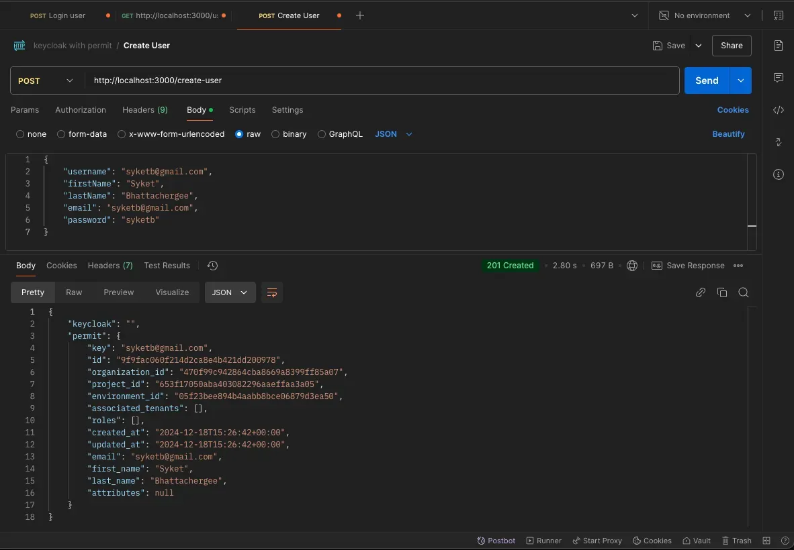Open the response Test Results tab
This screenshot has width=794, height=550.
(x=167, y=266)
